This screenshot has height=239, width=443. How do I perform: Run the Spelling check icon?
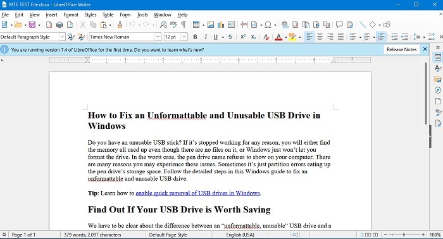click(x=173, y=25)
